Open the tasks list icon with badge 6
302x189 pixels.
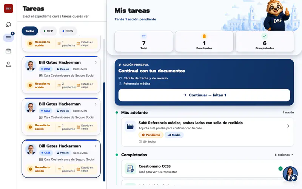[8, 37]
